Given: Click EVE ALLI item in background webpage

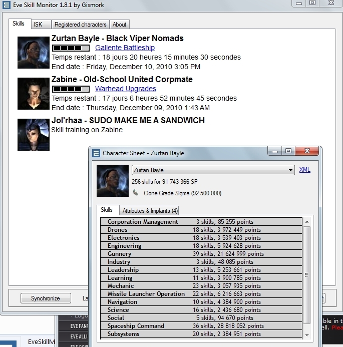Looking at the screenshot, I should 79,336.
